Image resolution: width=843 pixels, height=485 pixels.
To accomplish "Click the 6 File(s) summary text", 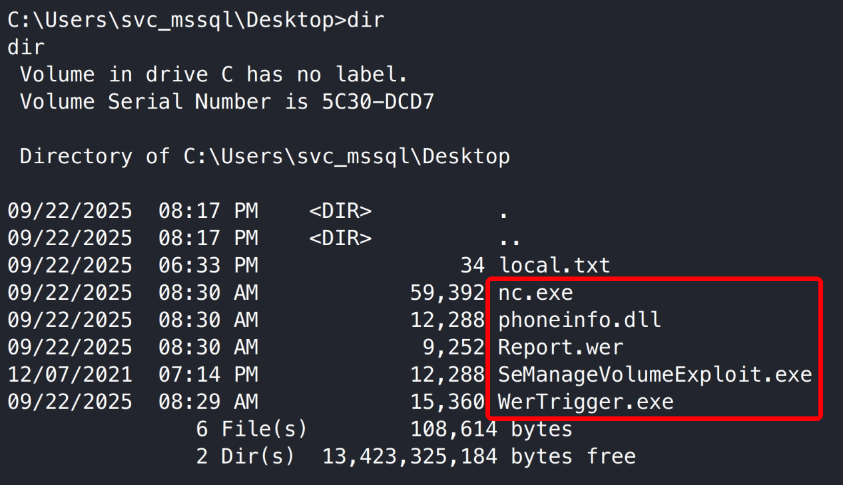I will (252, 429).
